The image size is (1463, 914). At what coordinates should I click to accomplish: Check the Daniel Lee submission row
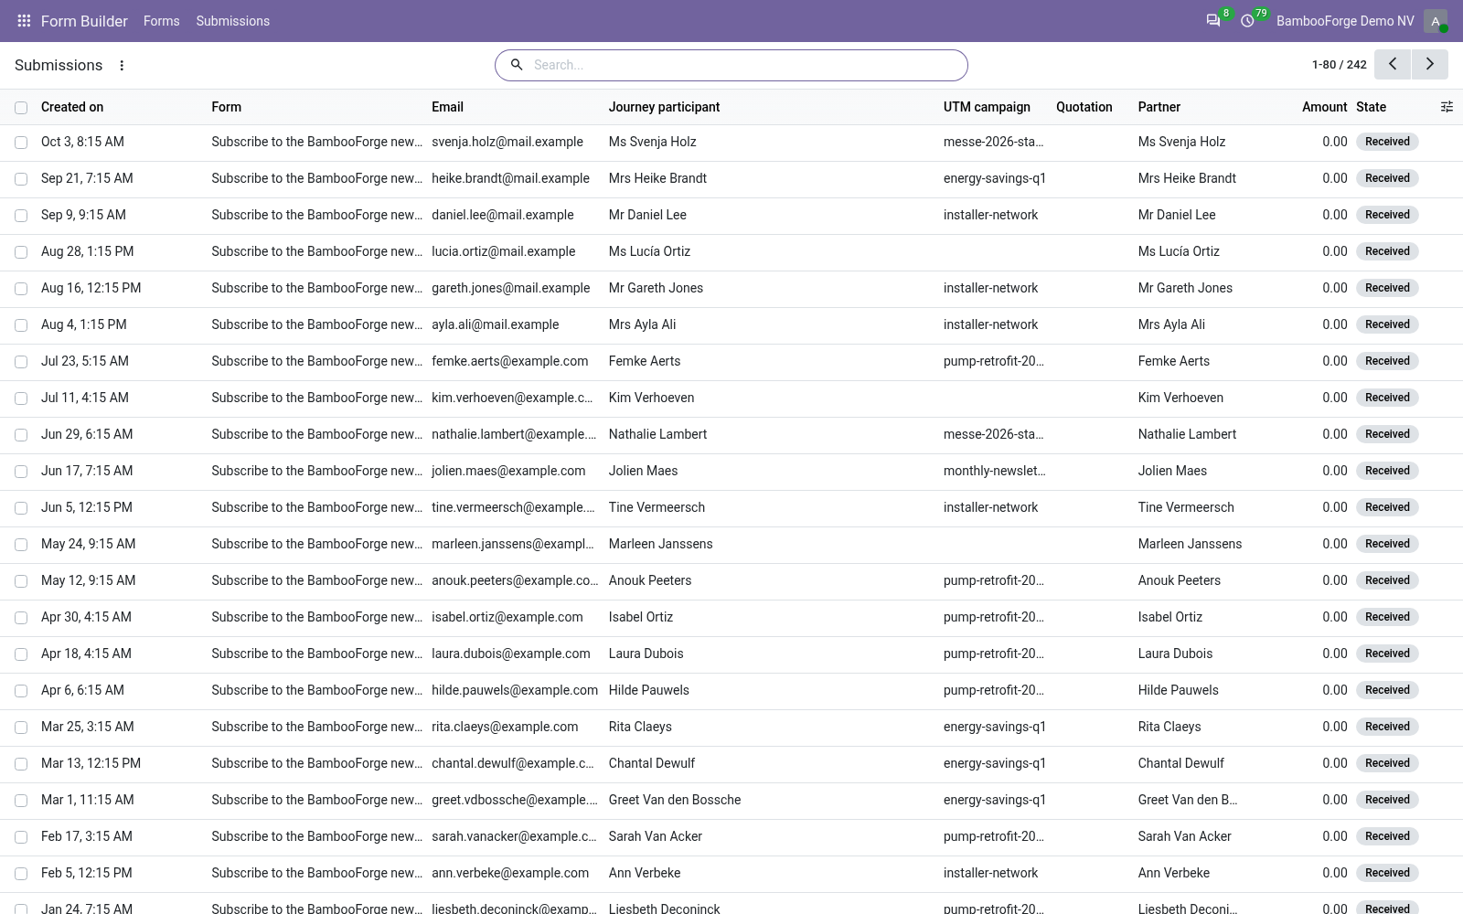[21, 216]
